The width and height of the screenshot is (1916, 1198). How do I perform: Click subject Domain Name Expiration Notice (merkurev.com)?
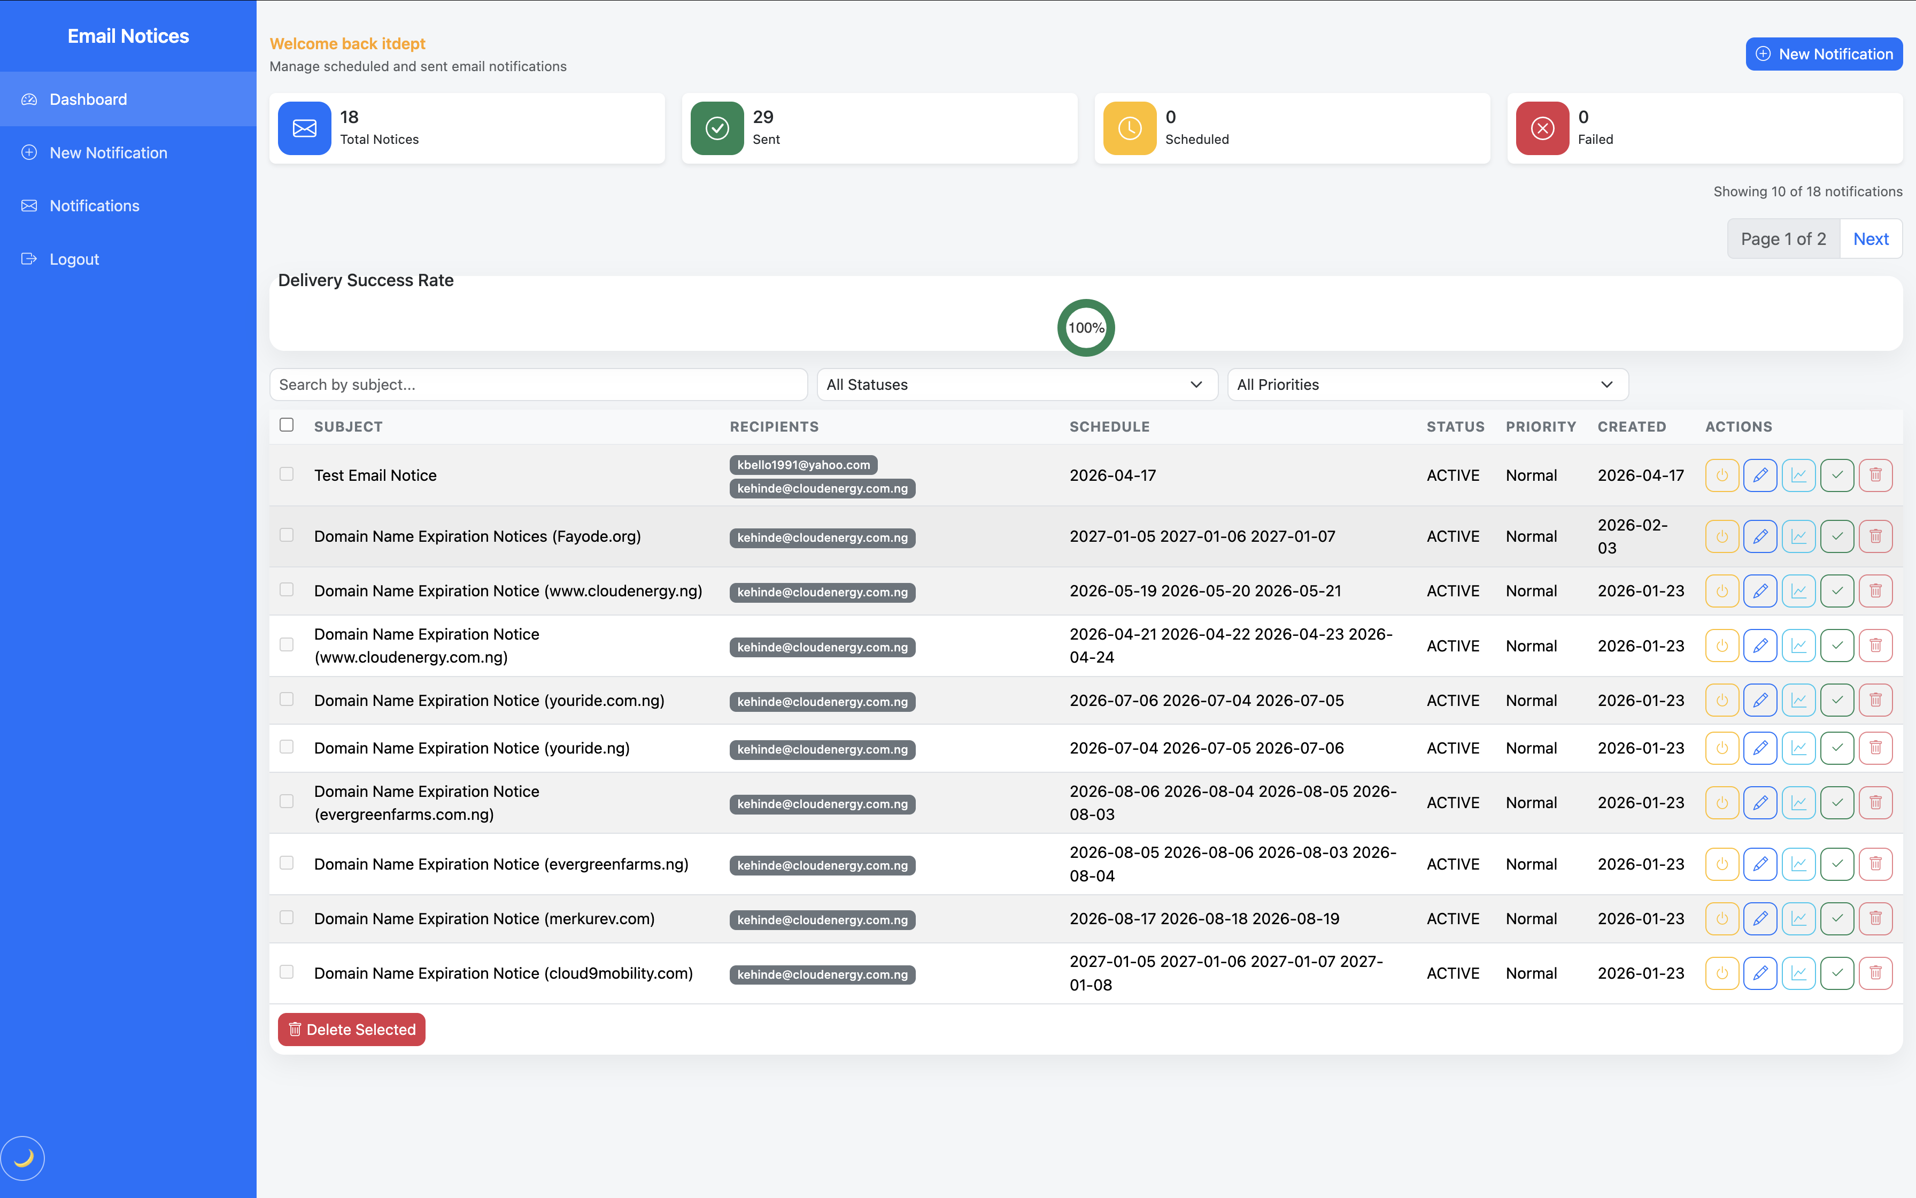[484, 919]
